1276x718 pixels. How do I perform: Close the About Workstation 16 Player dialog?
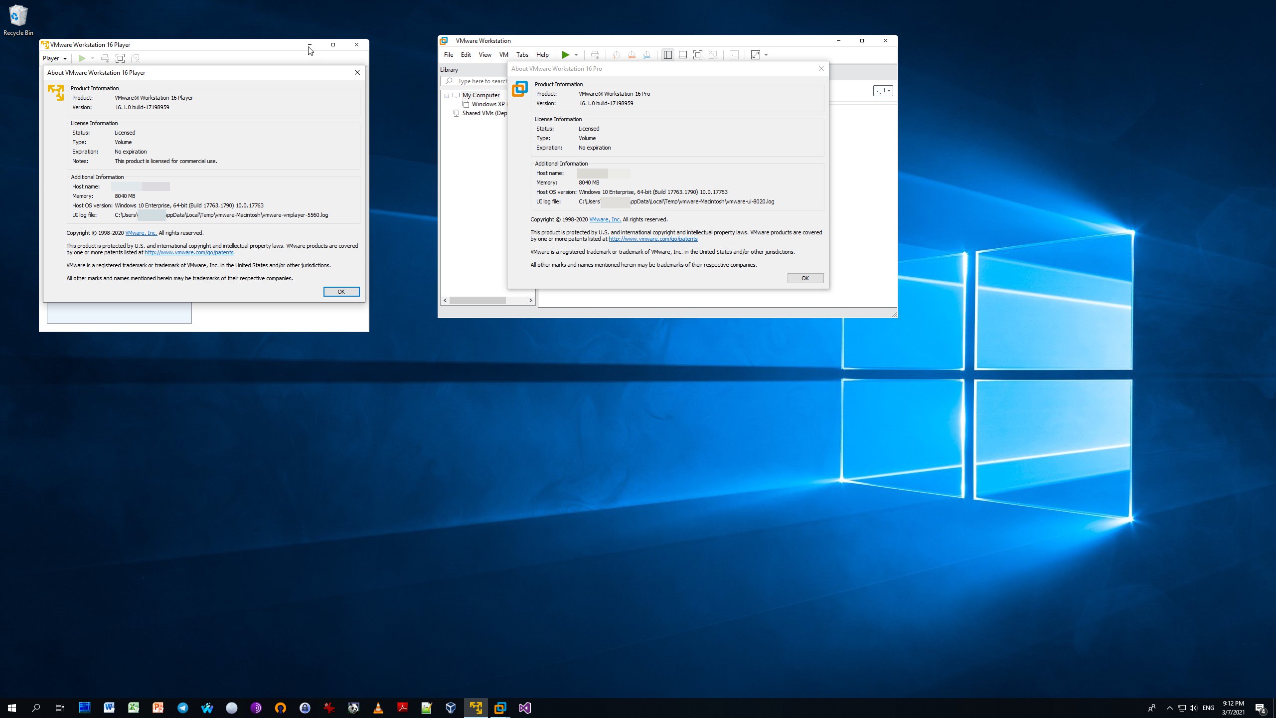point(357,73)
